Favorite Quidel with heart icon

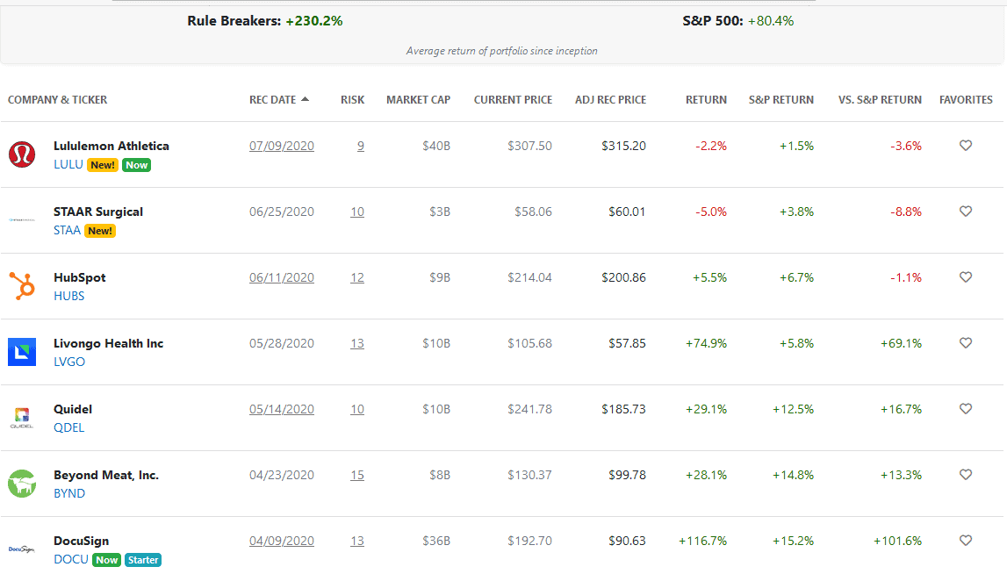965,409
